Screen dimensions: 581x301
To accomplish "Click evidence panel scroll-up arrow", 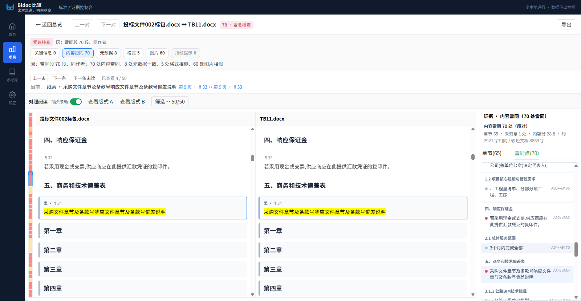I will (576, 166).
